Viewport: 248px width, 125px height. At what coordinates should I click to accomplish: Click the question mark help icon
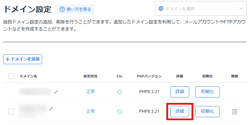(x=62, y=9)
